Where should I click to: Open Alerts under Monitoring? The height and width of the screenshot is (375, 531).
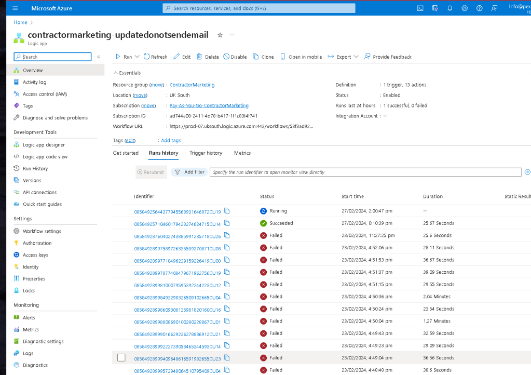29,317
